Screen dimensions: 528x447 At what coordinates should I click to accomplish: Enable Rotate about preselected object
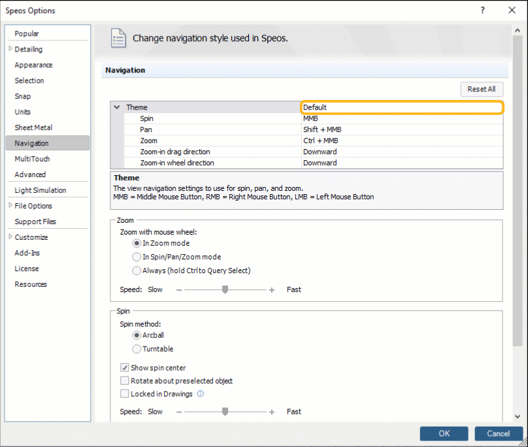(124, 380)
